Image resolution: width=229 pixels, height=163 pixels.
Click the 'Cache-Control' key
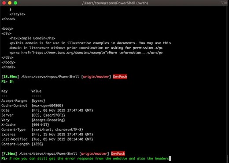14,106
